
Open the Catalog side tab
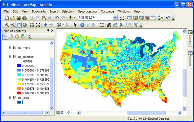click(x=190, y=38)
